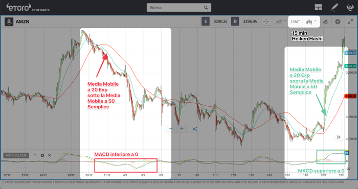Open MACD indicator settings gear
The image size is (358, 189).
pos(42,155)
